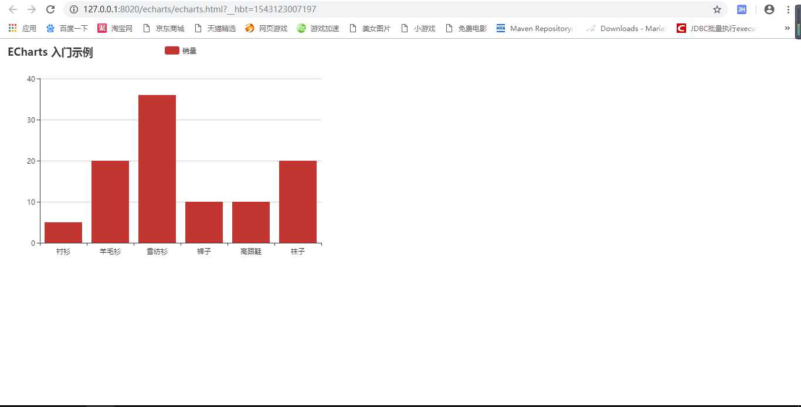Screen dimensions: 801x407
Task: Open the 京东商城 bookmark
Action: click(x=164, y=28)
